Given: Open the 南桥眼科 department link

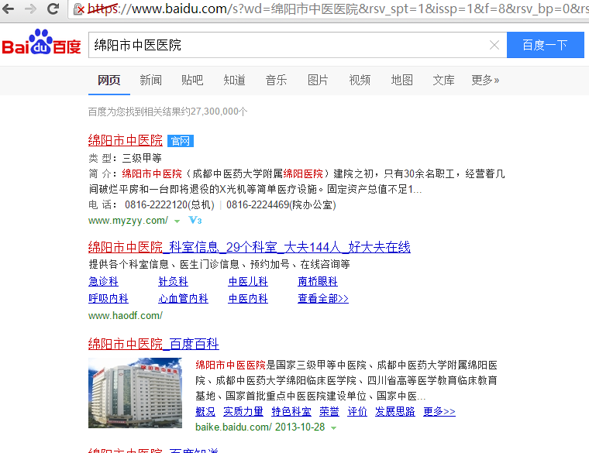Looking at the screenshot, I should pos(318,282).
